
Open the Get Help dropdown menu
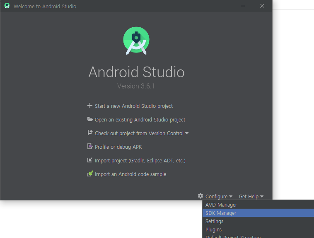[251, 196]
